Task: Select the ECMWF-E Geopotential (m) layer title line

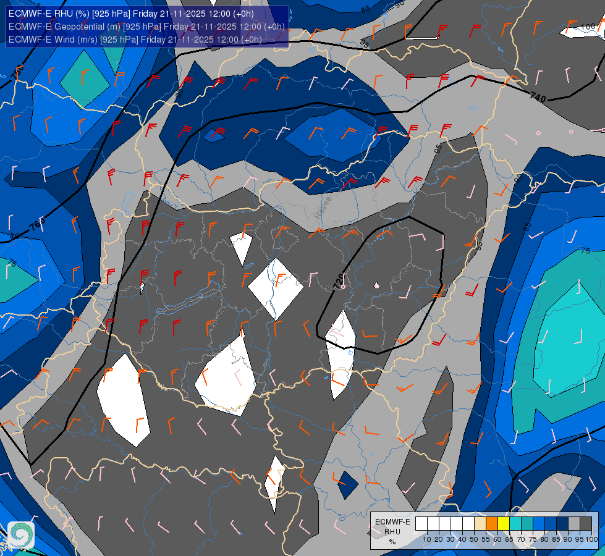Action: pyautogui.click(x=146, y=27)
